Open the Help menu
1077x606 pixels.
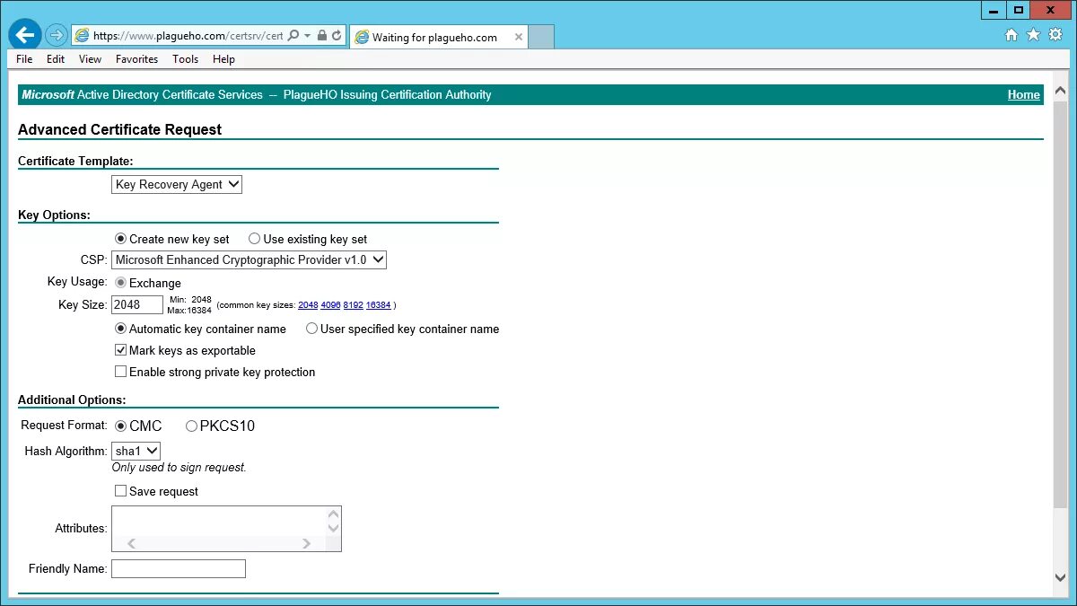tap(223, 59)
